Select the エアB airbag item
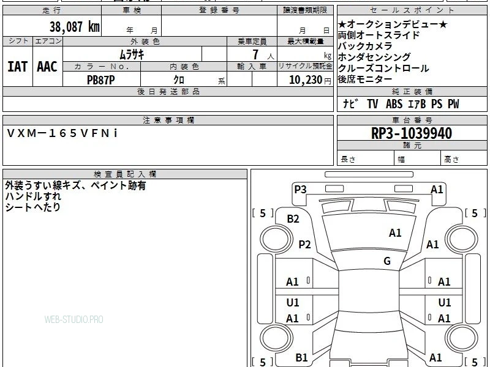The height and width of the screenshot is (367, 490). [x=417, y=104]
